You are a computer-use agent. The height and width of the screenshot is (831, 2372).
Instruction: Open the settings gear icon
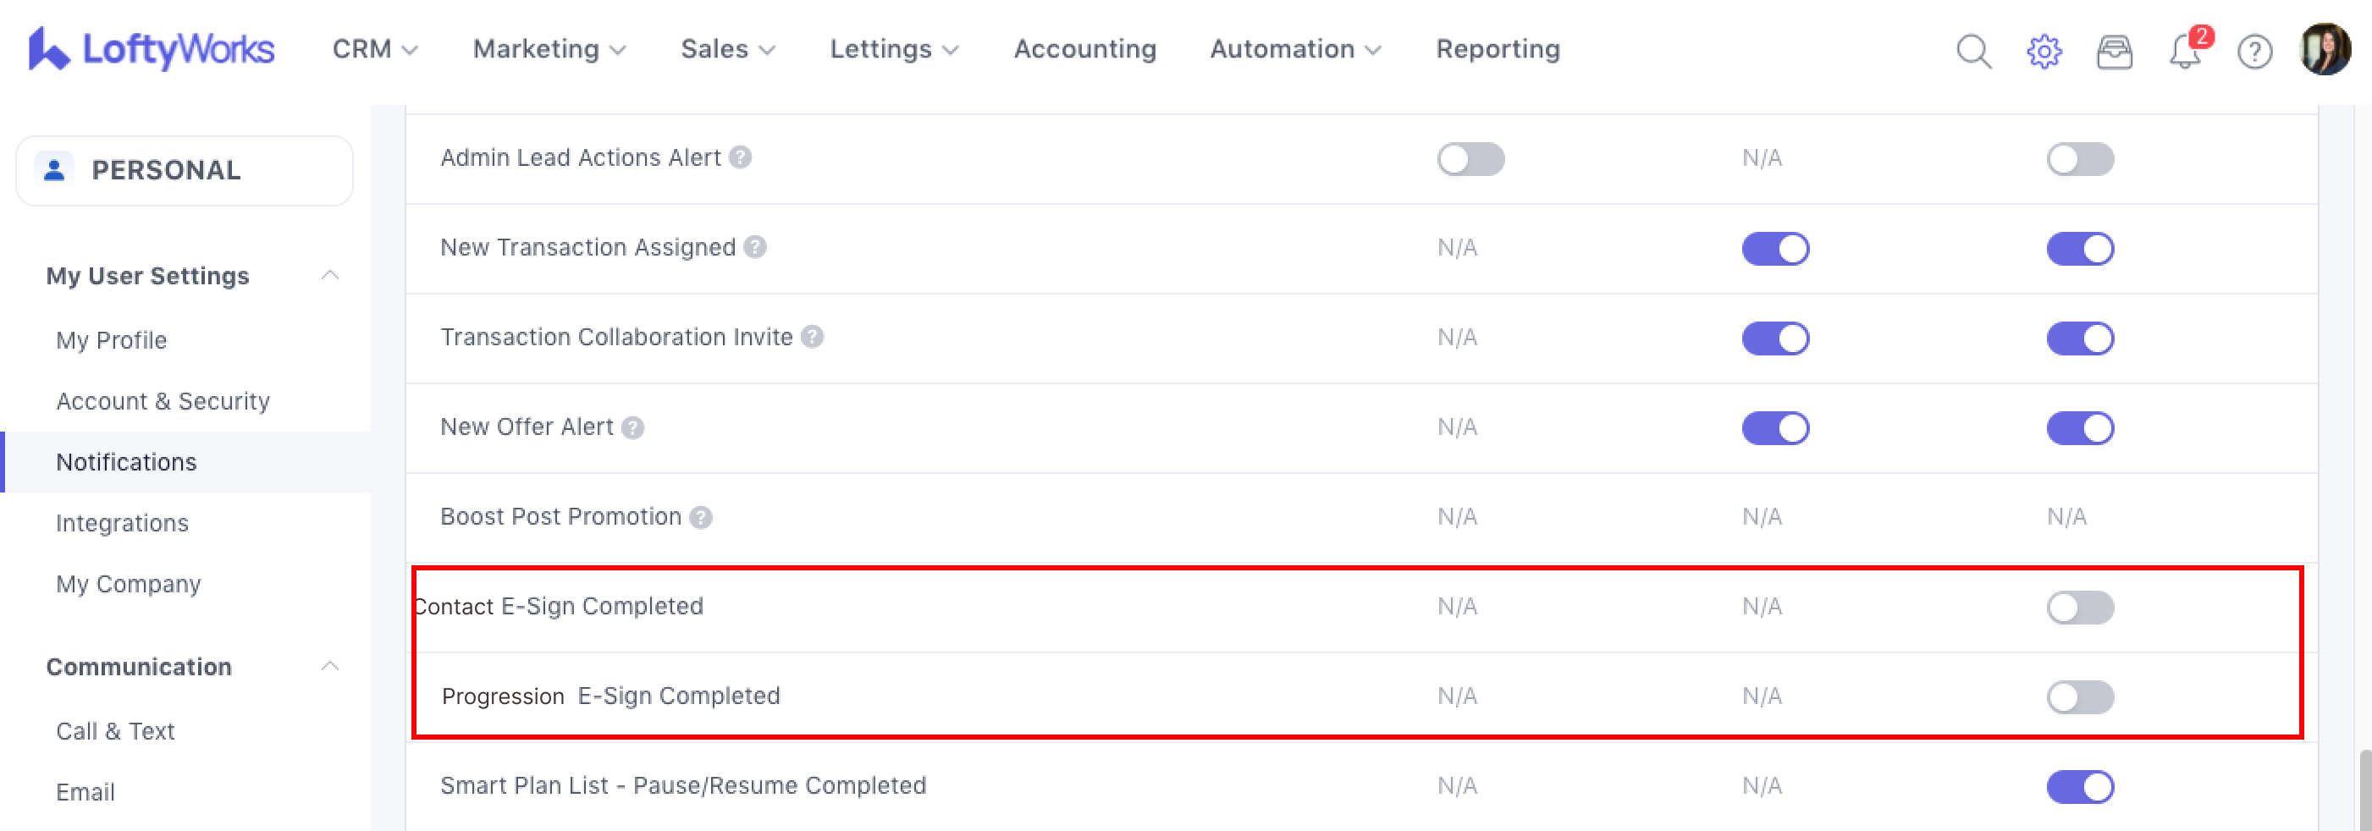click(x=2044, y=52)
